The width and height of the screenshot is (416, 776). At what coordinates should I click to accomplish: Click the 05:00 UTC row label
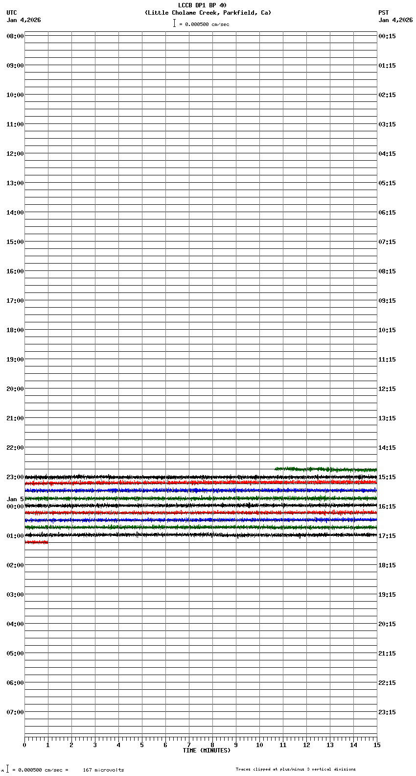click(15, 654)
